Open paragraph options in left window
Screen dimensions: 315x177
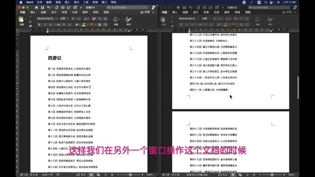pyautogui.click(x=116, y=21)
